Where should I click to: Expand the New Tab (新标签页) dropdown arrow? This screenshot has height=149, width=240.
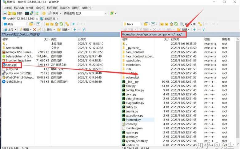pyautogui.click(x=58, y=19)
